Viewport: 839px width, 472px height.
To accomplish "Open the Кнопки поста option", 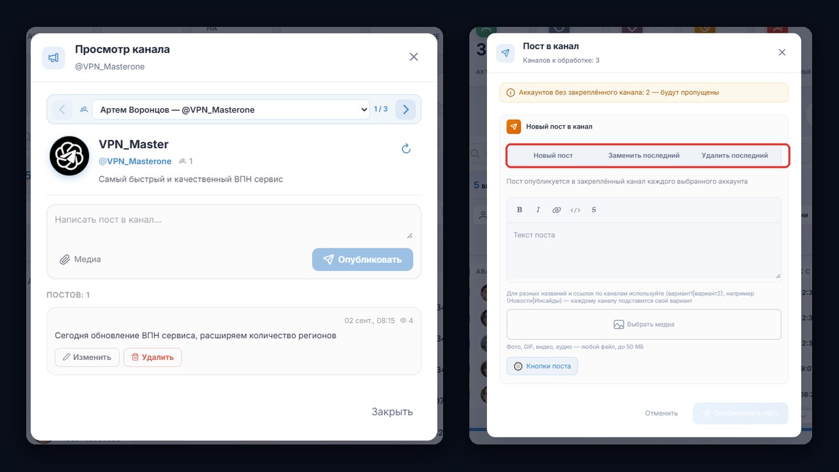I will click(542, 366).
